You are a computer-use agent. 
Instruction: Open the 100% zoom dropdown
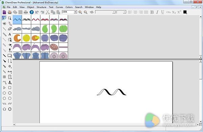tap(75, 12)
